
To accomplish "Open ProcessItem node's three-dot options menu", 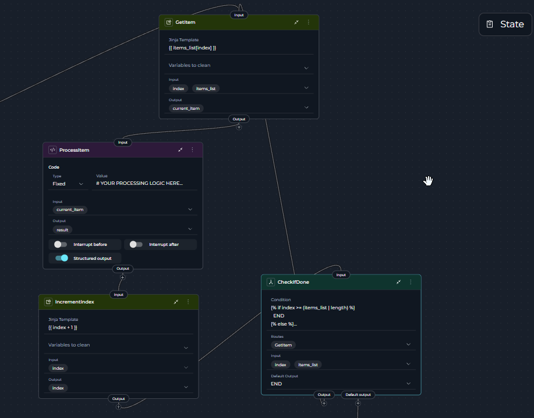I will click(x=193, y=150).
